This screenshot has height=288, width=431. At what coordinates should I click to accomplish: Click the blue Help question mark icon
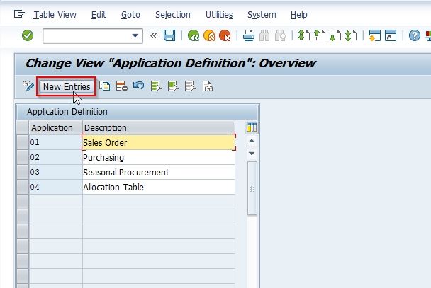414,35
